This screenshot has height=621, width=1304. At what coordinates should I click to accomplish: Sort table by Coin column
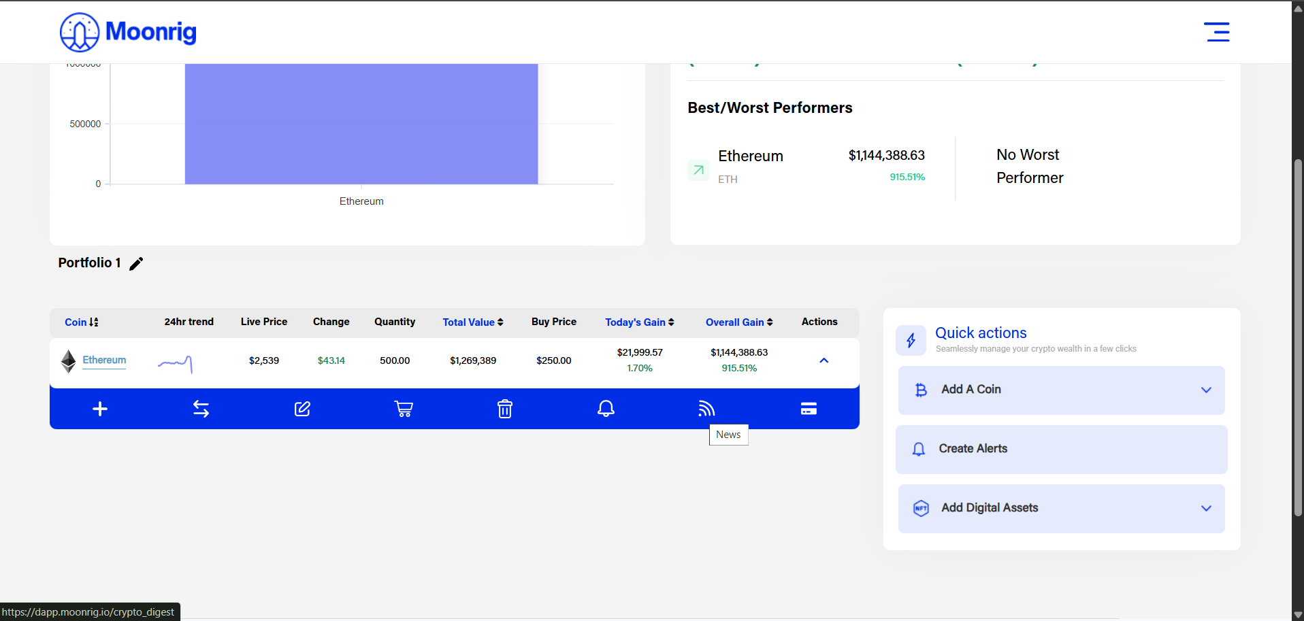(82, 322)
